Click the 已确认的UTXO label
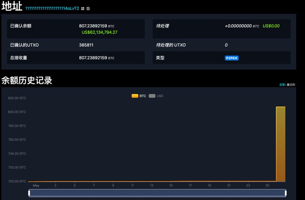The height and width of the screenshot is (200, 305). [24, 45]
